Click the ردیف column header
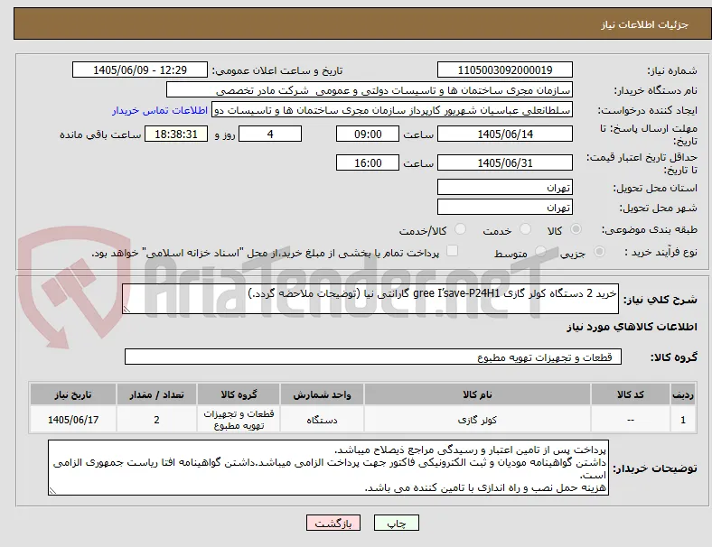712x547 pixels. pyautogui.click(x=682, y=394)
